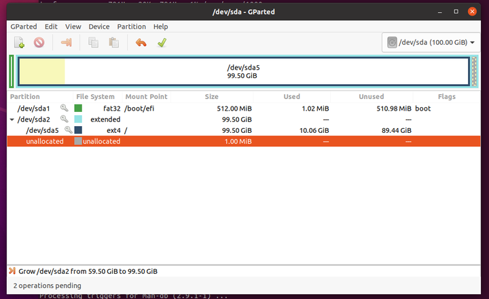Select the /dev/sda5 partition row
Image resolution: width=489 pixels, height=299 pixels.
244,130
